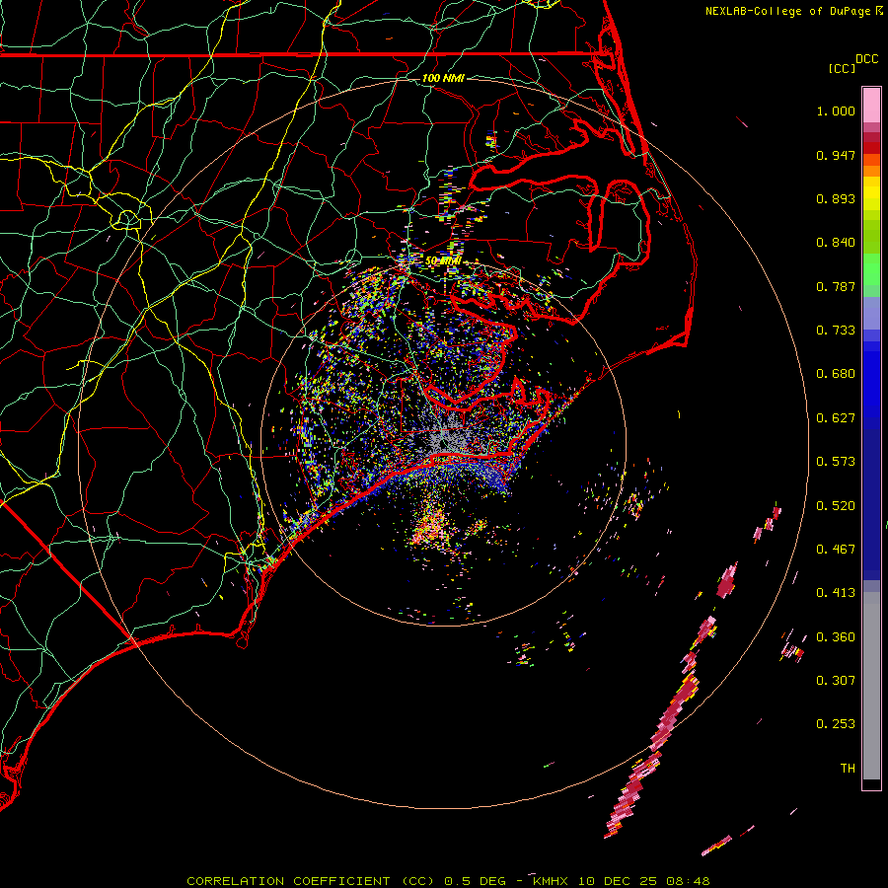888x888 pixels.
Task: Click the 100 NMI range ring label
Action: point(443,78)
